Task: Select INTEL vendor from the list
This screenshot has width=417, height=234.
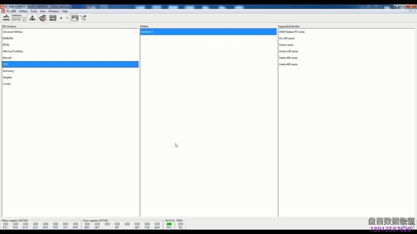Action: pyautogui.click(x=6, y=45)
